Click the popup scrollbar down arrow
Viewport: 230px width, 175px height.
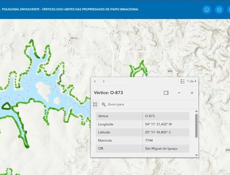coord(196,155)
